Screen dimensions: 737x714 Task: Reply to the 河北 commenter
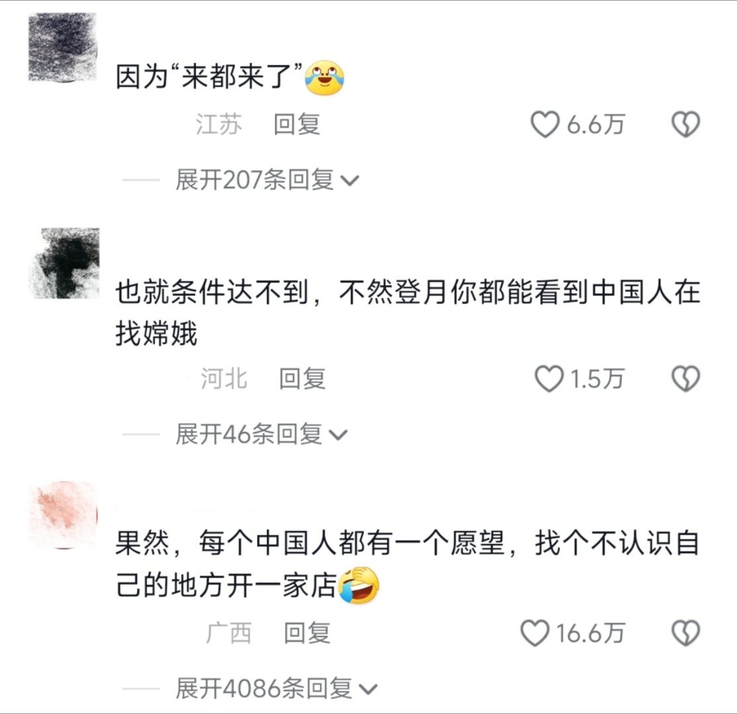pos(302,379)
